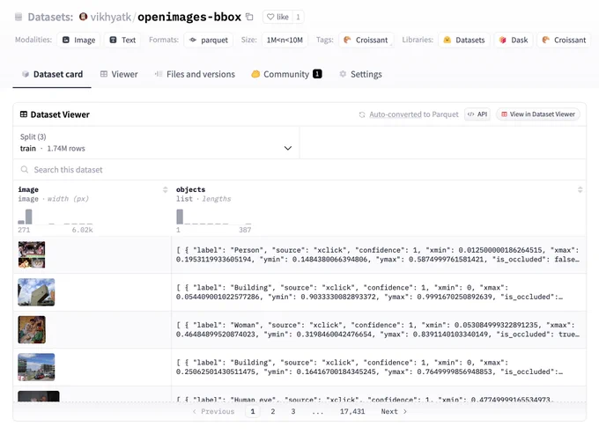Click the Search this dataset field
Viewport: 599px width, 434px height.
coord(299,170)
